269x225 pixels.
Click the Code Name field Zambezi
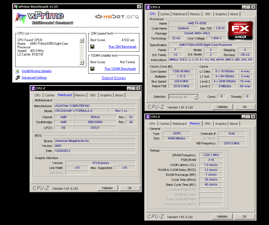(x=183, y=28)
